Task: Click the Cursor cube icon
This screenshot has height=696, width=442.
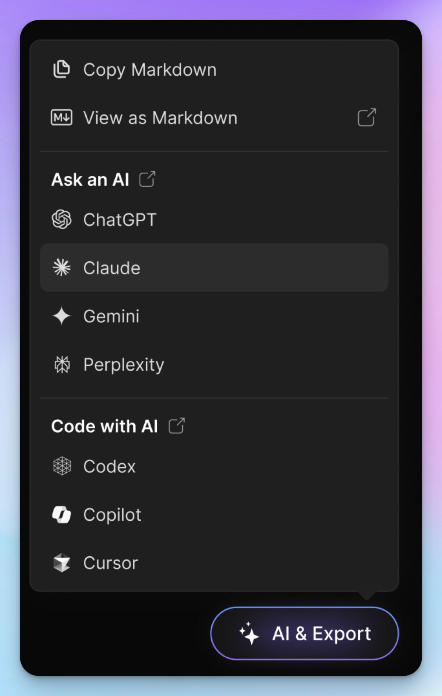Action: [62, 563]
